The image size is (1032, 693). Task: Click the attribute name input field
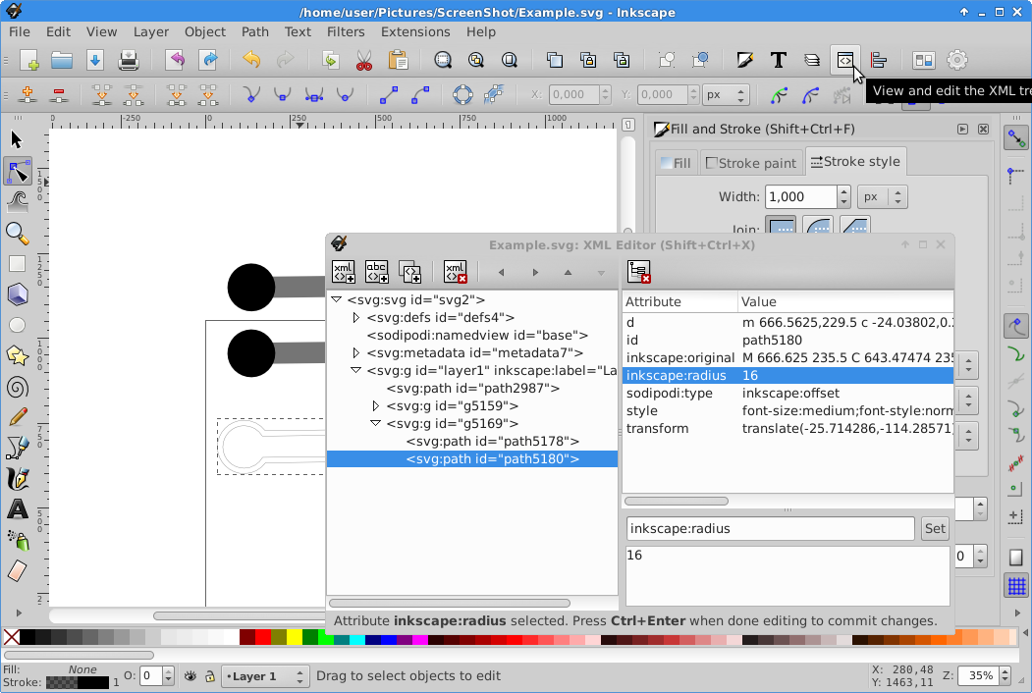[770, 528]
